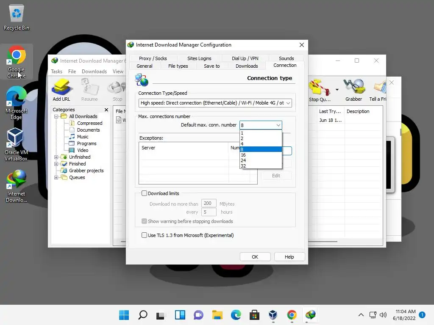Open Task View on taskbar

click(x=161, y=315)
